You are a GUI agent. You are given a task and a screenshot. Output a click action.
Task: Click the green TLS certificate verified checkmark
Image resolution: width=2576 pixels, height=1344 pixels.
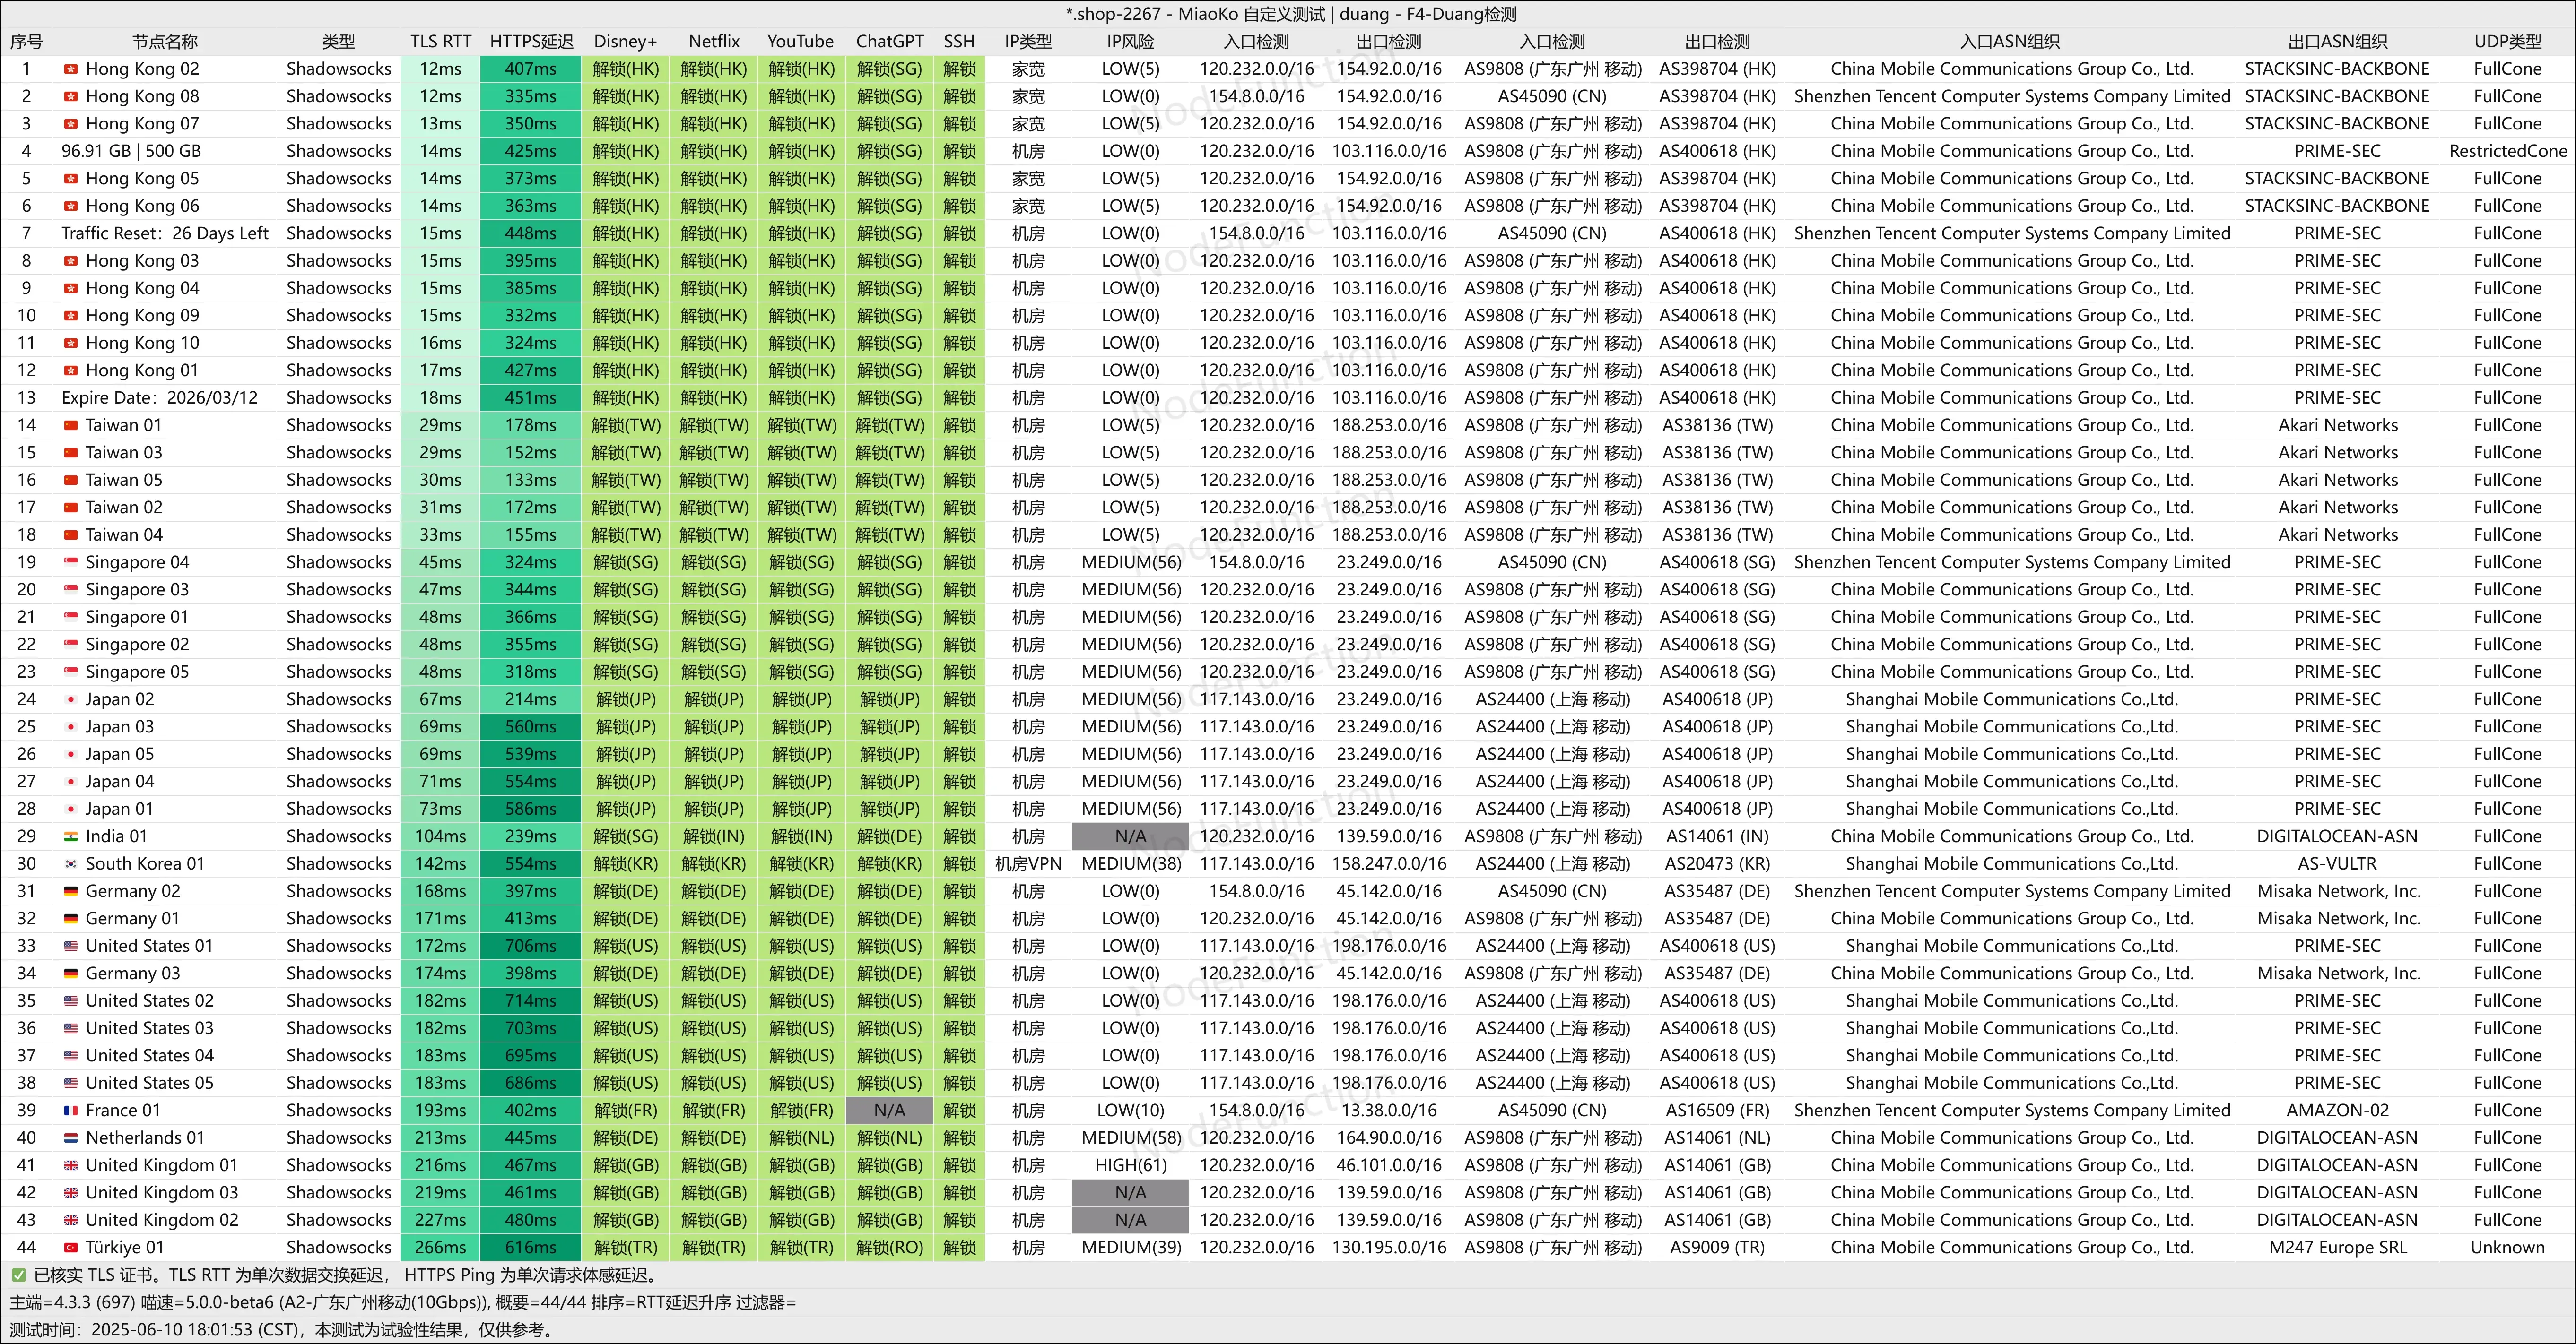pos(18,1275)
